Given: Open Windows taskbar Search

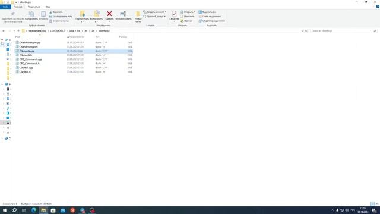Looking at the screenshot, I should [x=14, y=210].
